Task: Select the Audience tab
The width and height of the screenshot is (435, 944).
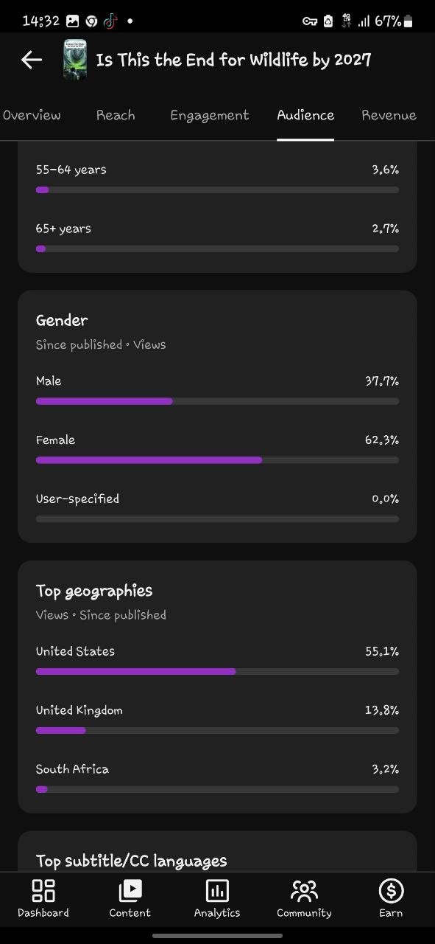Action: point(305,115)
